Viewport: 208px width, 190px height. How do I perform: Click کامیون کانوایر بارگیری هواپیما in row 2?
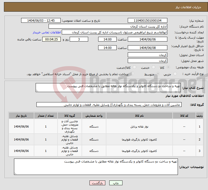pyautogui.click(x=139, y=139)
